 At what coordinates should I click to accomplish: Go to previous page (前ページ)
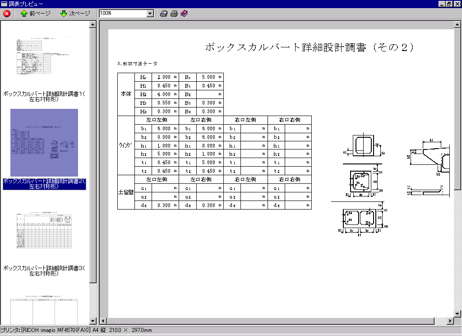point(36,14)
